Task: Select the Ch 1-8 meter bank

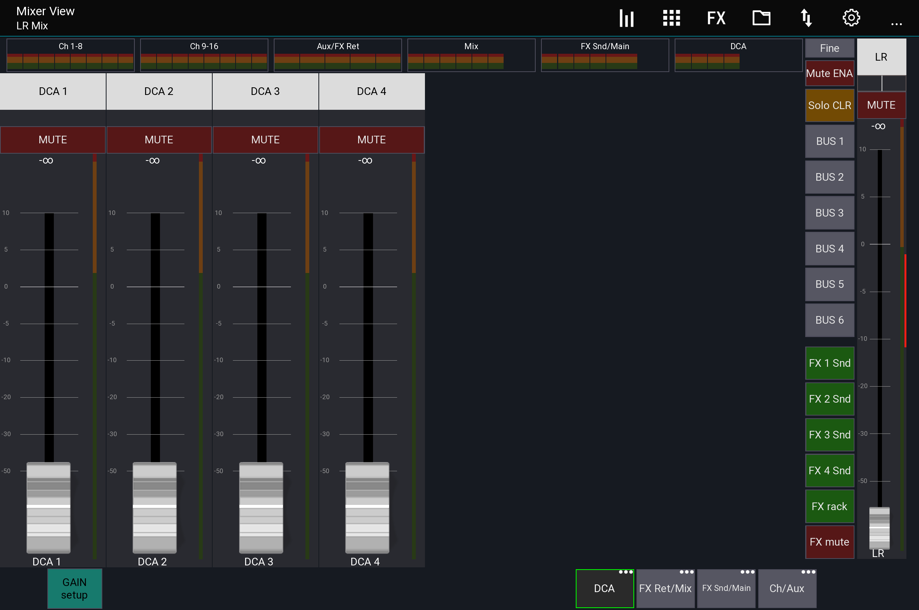Action: click(x=71, y=55)
